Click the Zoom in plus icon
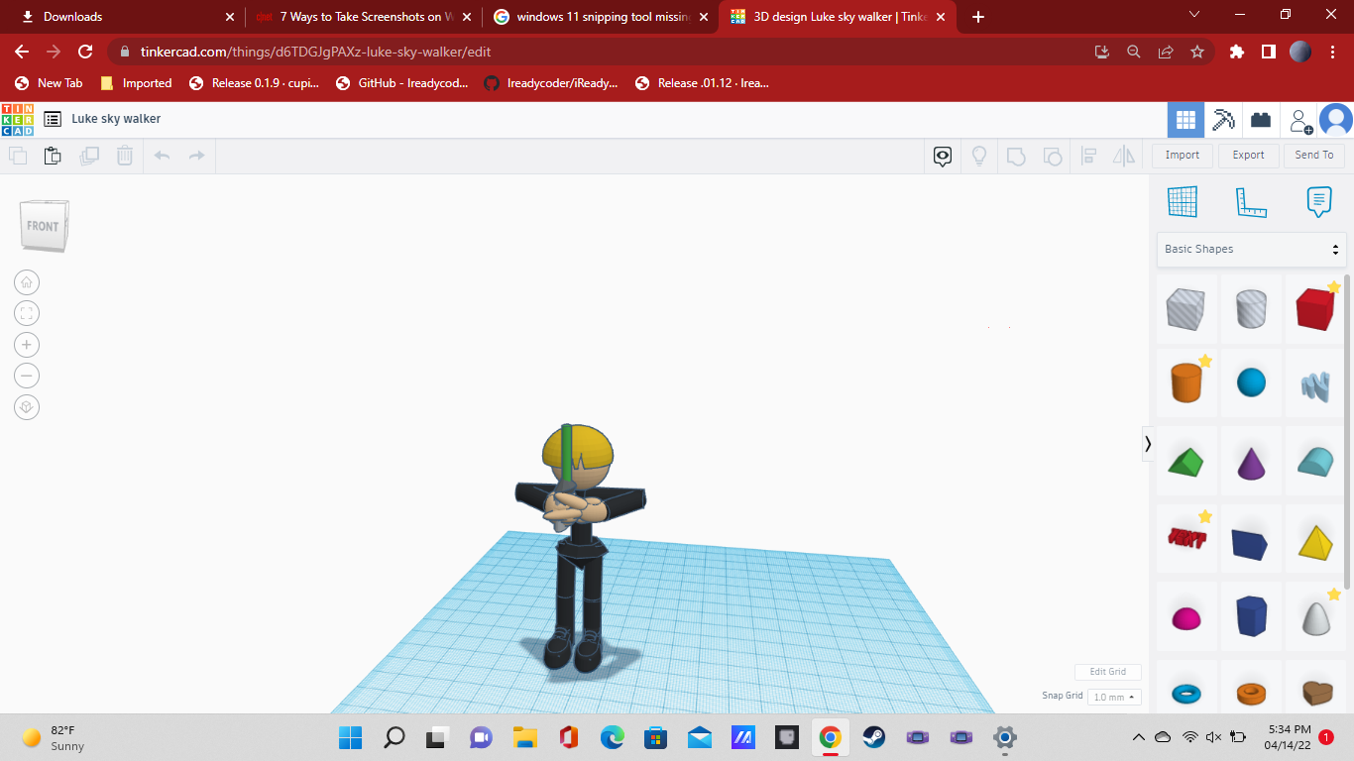Screen dimensions: 1354x761 27,345
